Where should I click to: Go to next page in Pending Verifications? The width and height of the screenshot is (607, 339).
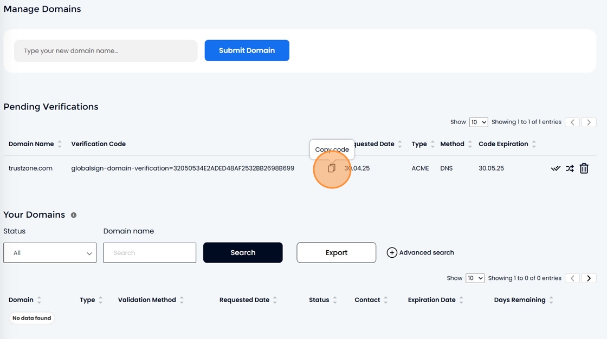click(x=589, y=122)
